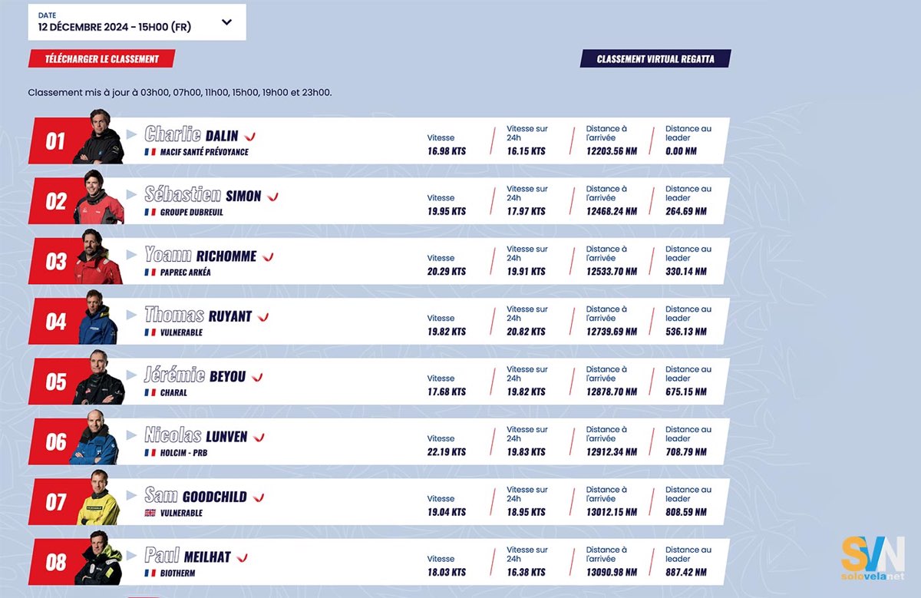Click the red 01 rank badge
921x598 pixels.
[x=55, y=141]
